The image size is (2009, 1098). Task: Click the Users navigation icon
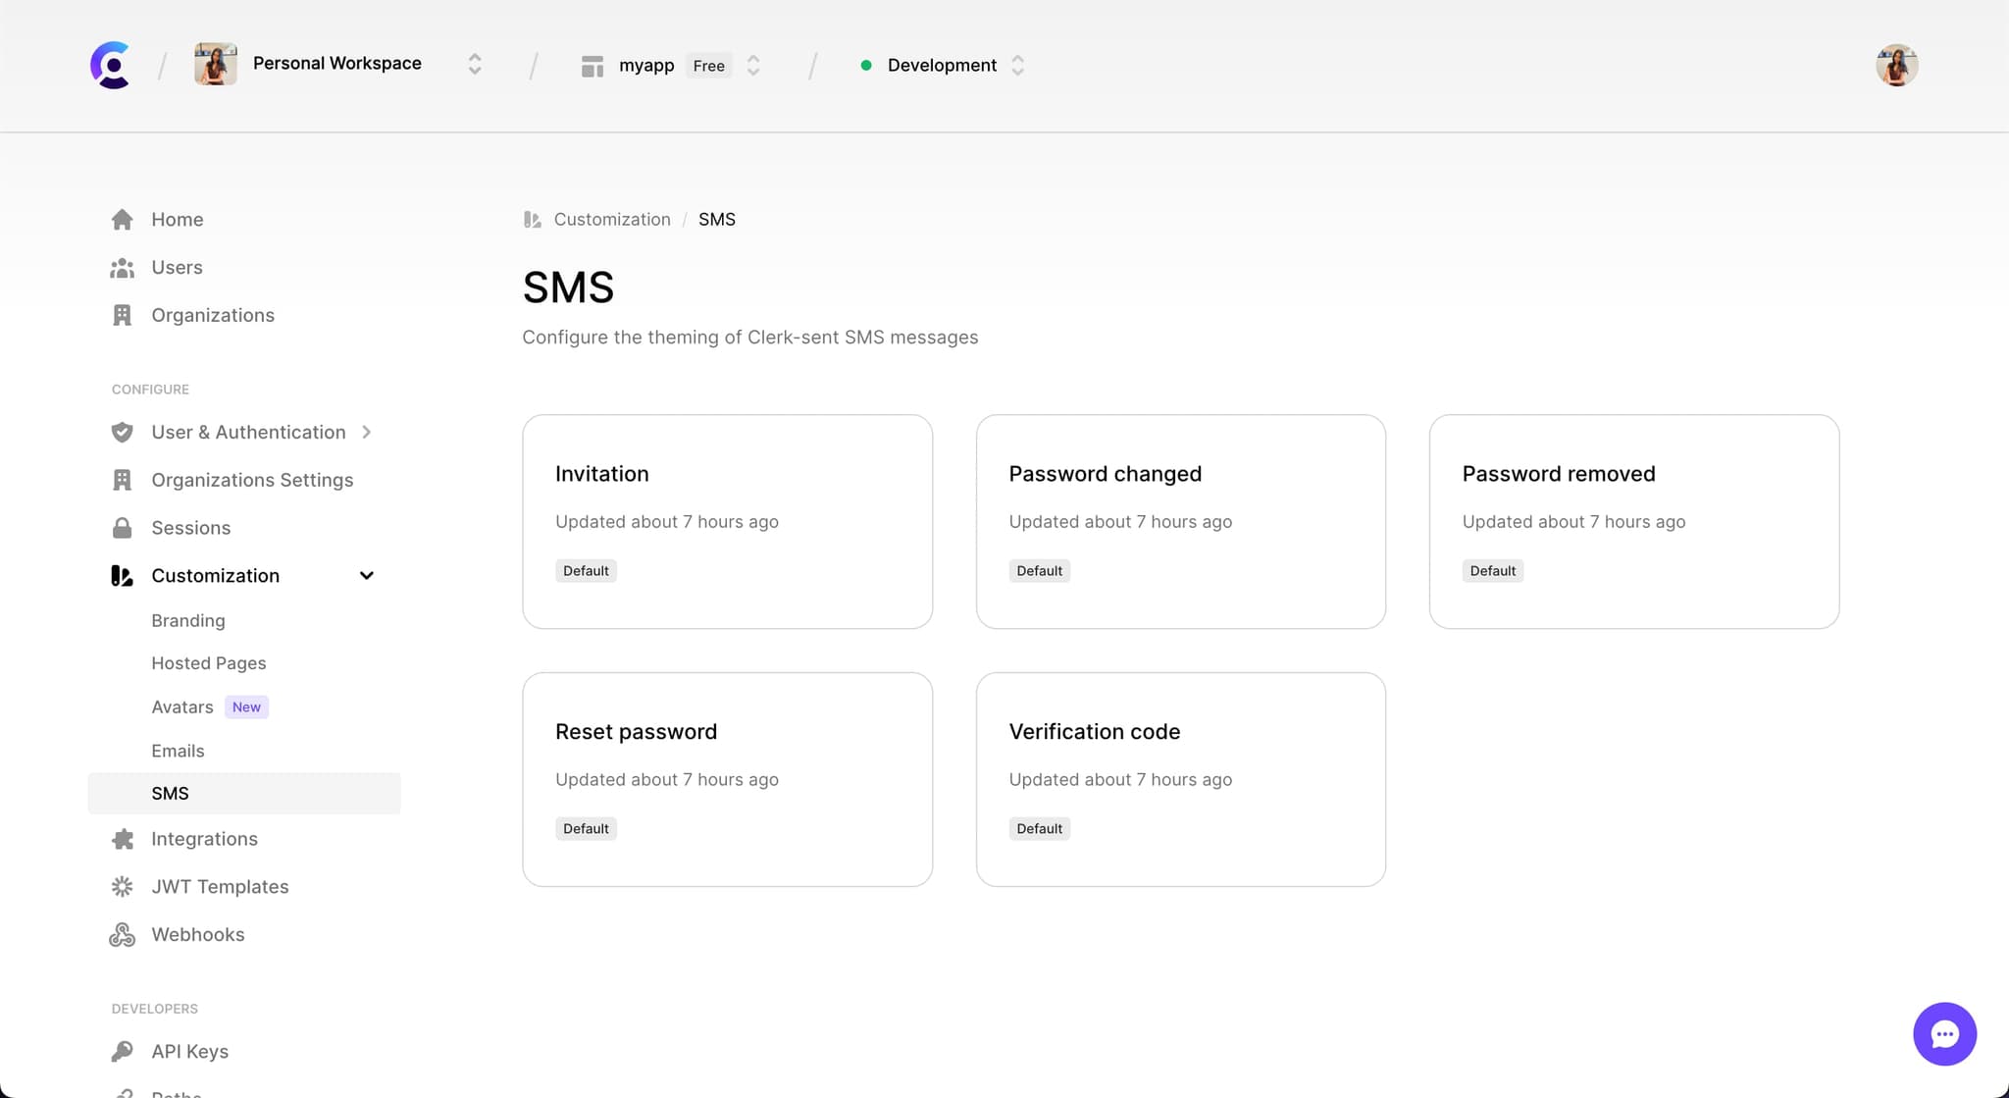pos(122,266)
